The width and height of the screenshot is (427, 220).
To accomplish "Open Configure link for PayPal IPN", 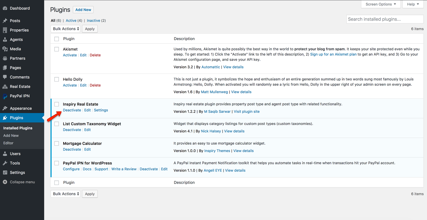I will tap(71, 169).
